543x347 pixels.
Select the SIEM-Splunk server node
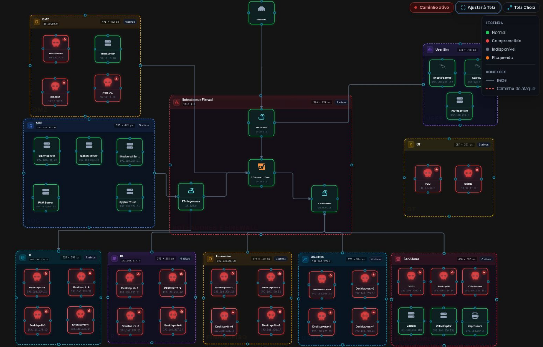pyautogui.click(x=47, y=151)
